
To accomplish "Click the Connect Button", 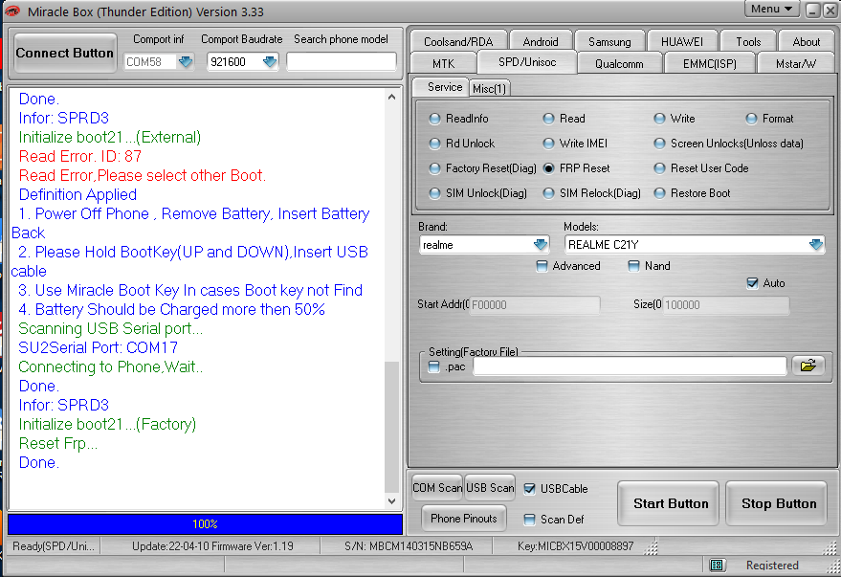I will click(64, 53).
